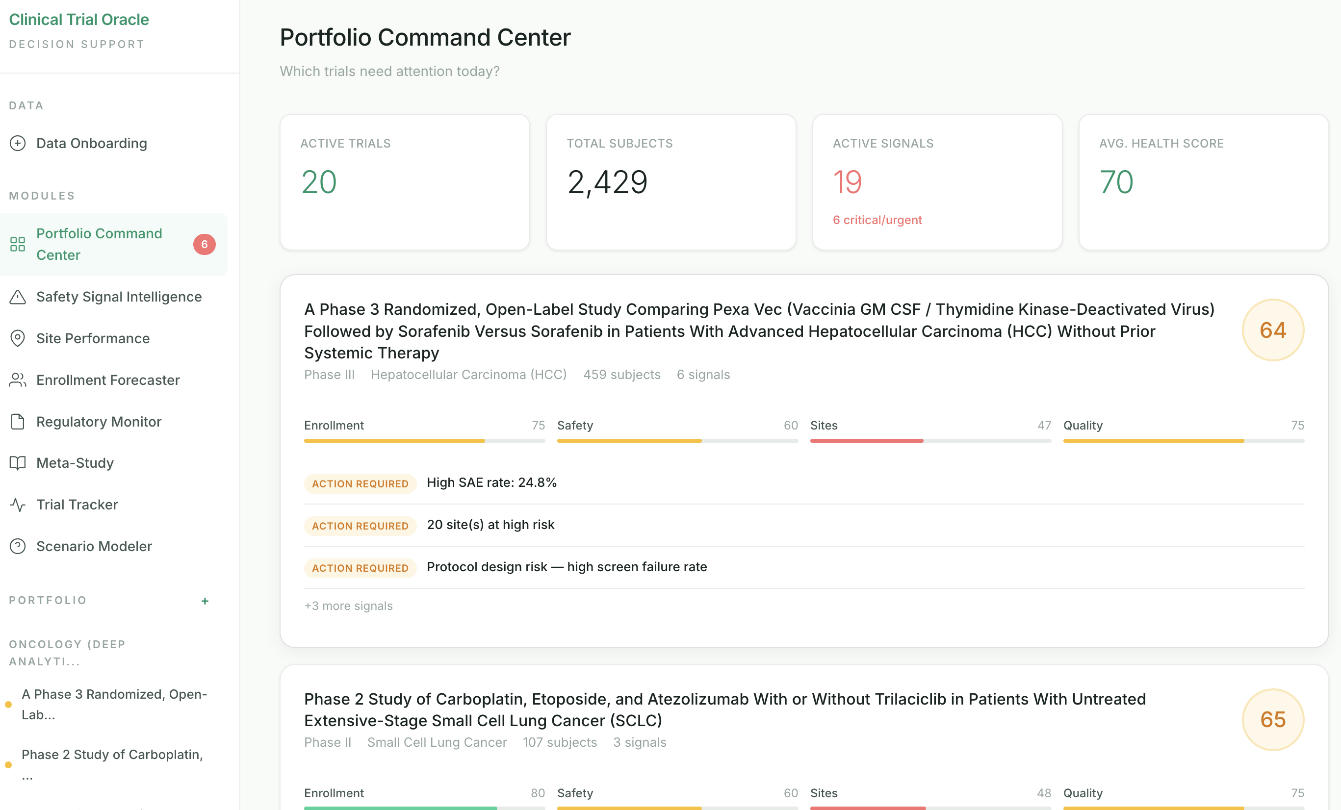The width and height of the screenshot is (1341, 810).
Task: Click the Total Subjects 2,429 summary card
Action: [671, 182]
